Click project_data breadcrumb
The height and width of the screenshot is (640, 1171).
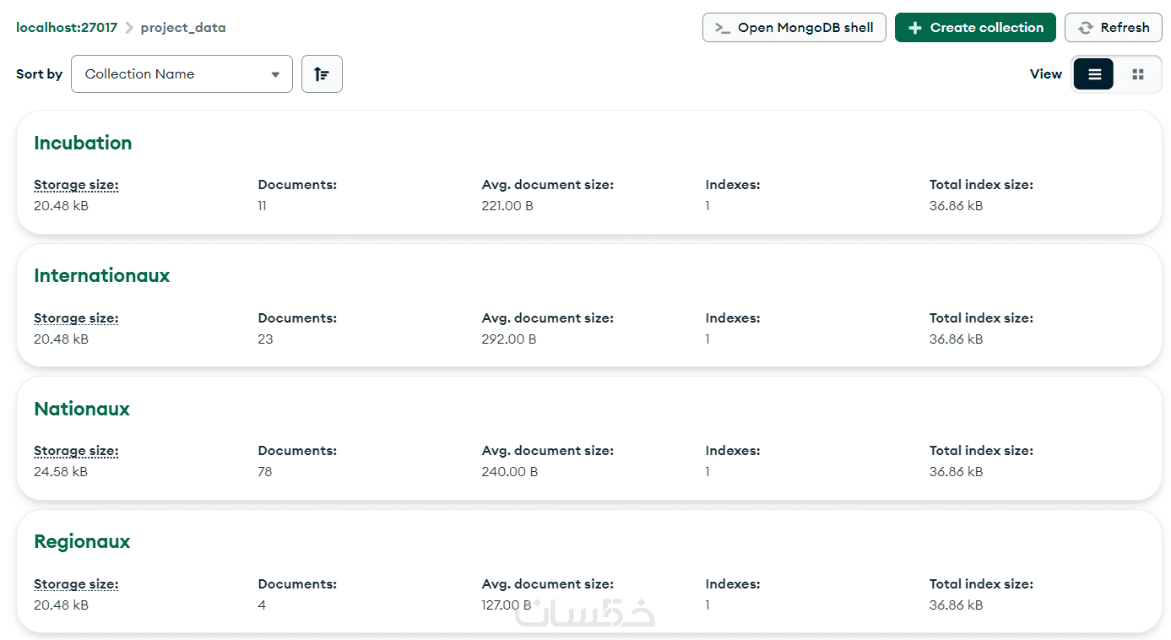pos(183,28)
